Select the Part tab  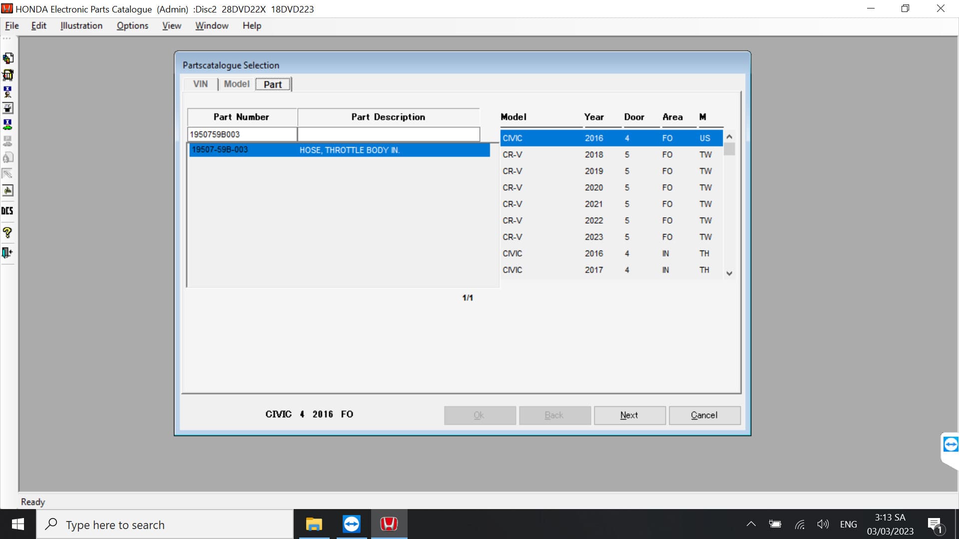(x=273, y=84)
